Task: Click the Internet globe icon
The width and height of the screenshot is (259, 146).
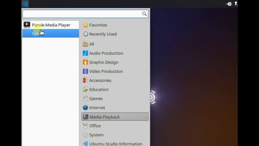Action: (x=85, y=107)
